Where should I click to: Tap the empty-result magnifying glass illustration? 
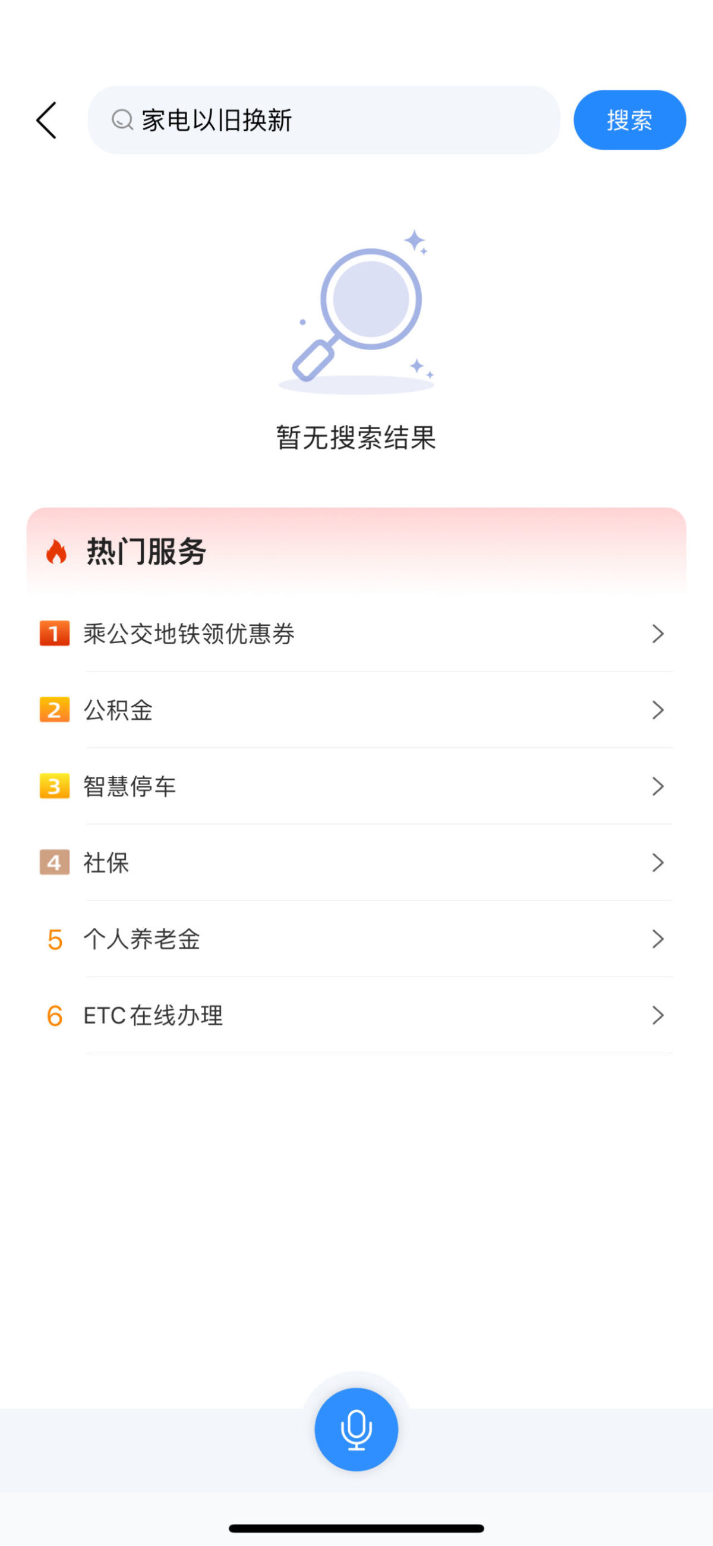tap(356, 312)
